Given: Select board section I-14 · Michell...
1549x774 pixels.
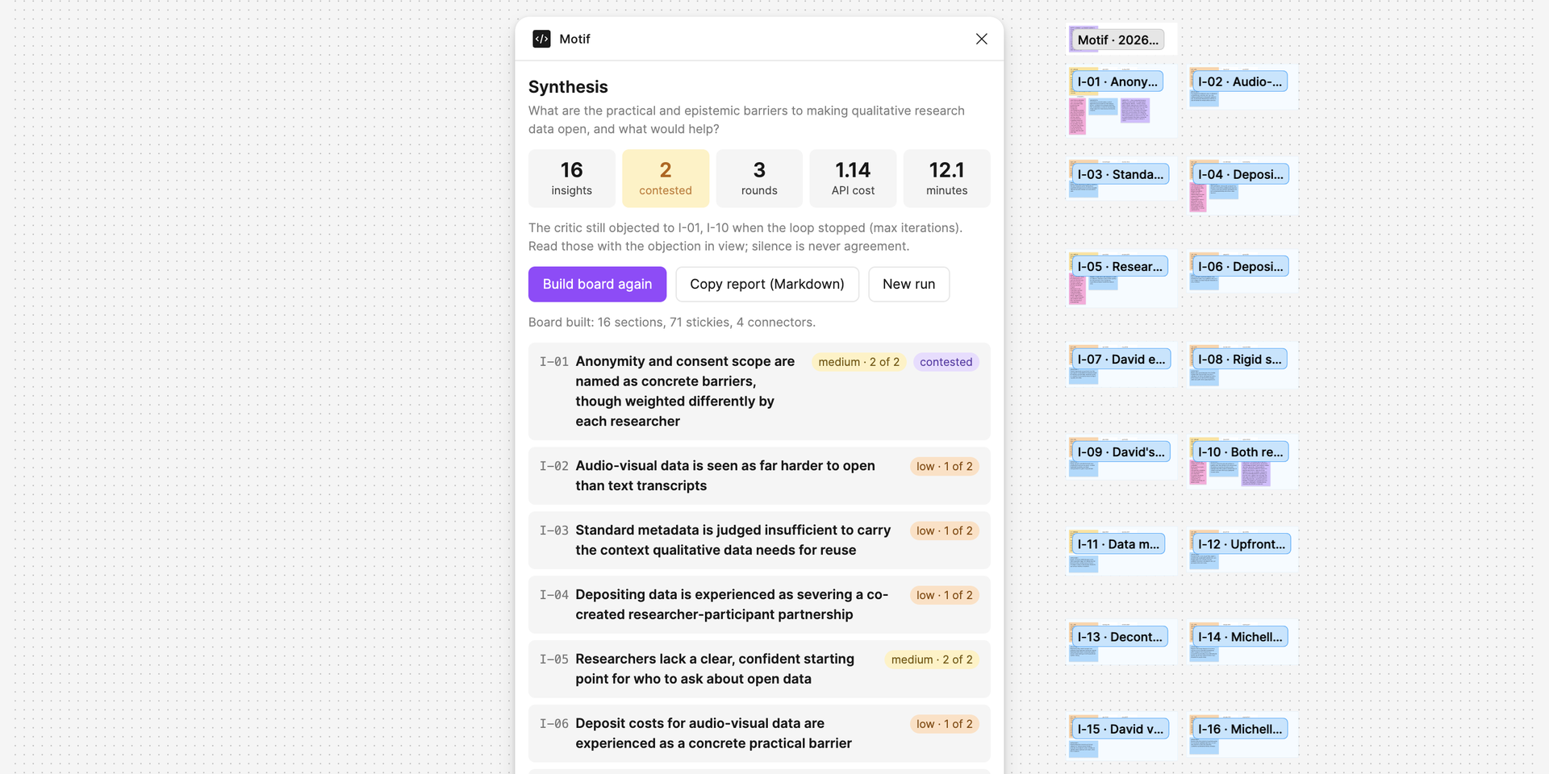Looking at the screenshot, I should 1240,637.
